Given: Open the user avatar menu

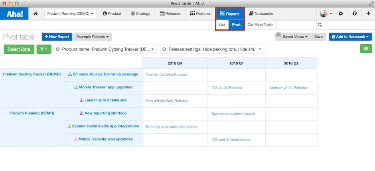Looking at the screenshot, I should tap(326, 14).
